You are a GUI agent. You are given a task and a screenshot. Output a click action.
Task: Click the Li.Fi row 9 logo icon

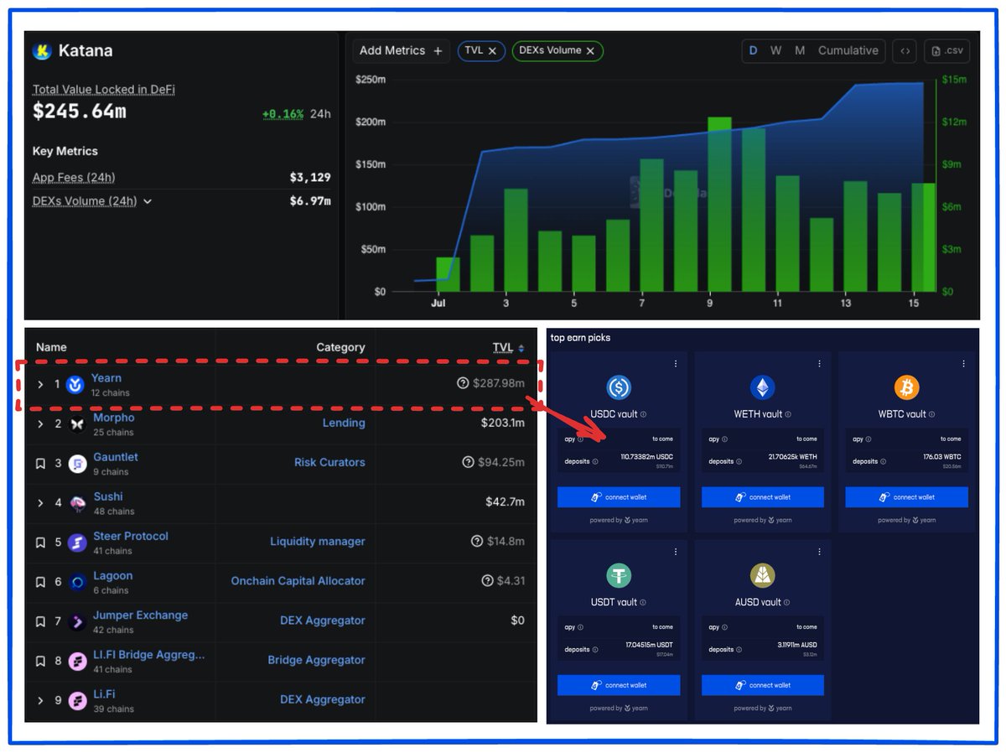click(77, 700)
